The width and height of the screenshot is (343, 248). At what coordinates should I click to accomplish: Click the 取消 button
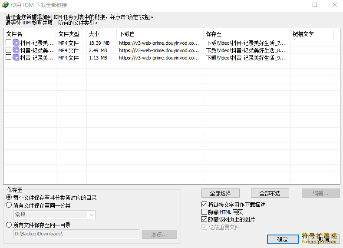[x=324, y=239]
